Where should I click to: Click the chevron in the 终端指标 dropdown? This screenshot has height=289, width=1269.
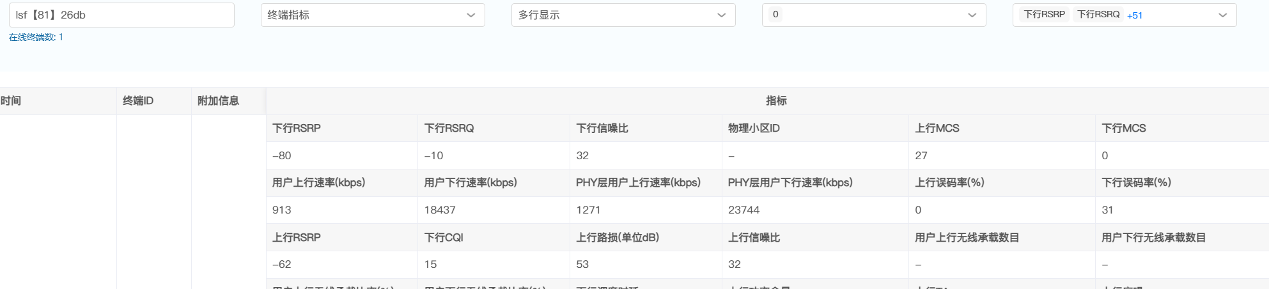471,15
